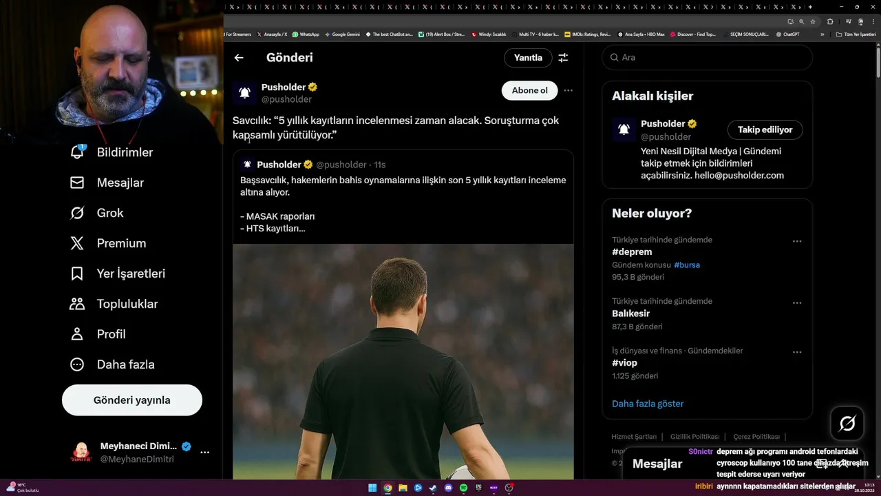Image resolution: width=881 pixels, height=496 pixels.
Task: Open IMDb: Ratings bookmark
Action: pos(587,34)
